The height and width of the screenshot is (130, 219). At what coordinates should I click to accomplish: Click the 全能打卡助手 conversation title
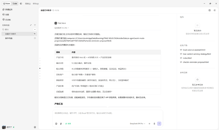[46, 10]
